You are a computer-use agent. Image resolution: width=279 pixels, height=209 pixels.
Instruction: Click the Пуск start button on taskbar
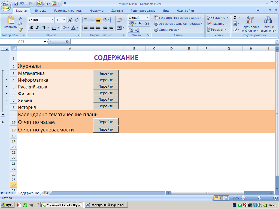[x=7, y=205]
